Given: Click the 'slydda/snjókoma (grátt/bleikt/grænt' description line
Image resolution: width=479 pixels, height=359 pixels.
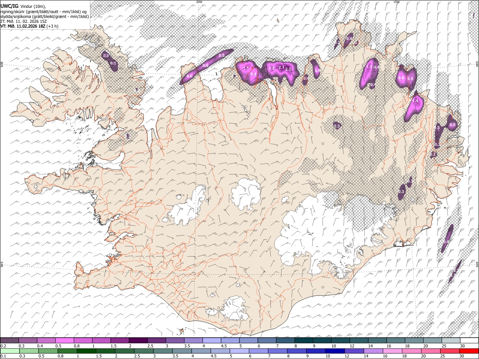Looking at the screenshot, I should [45, 16].
